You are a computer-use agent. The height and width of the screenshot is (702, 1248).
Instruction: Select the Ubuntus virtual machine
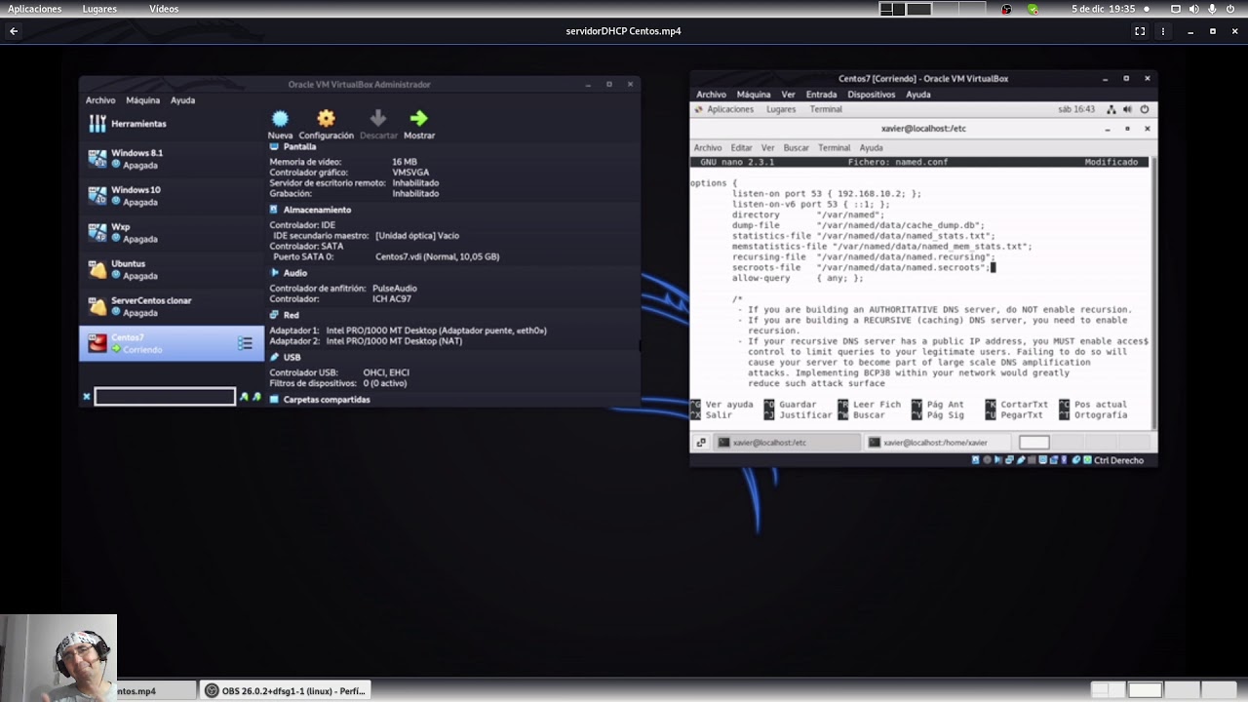(x=172, y=269)
